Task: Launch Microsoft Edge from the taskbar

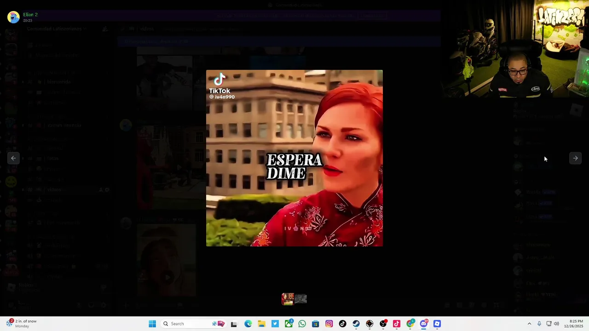Action: [248, 324]
